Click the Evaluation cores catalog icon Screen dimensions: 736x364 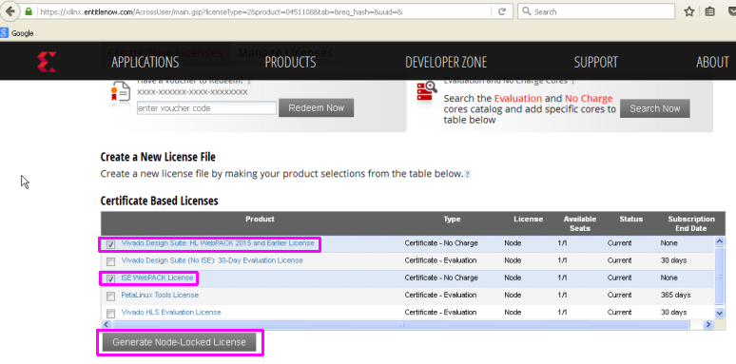click(427, 91)
